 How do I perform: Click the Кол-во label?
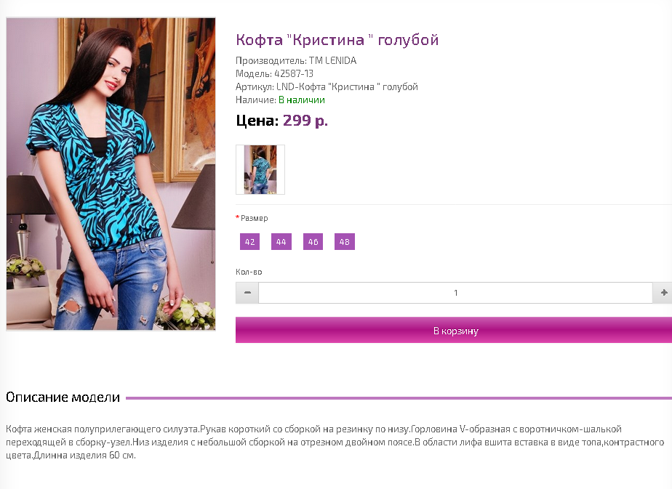(x=249, y=272)
